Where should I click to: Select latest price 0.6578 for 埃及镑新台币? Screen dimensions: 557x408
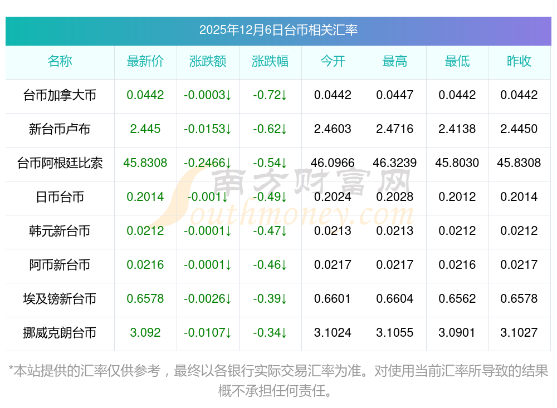tap(145, 299)
